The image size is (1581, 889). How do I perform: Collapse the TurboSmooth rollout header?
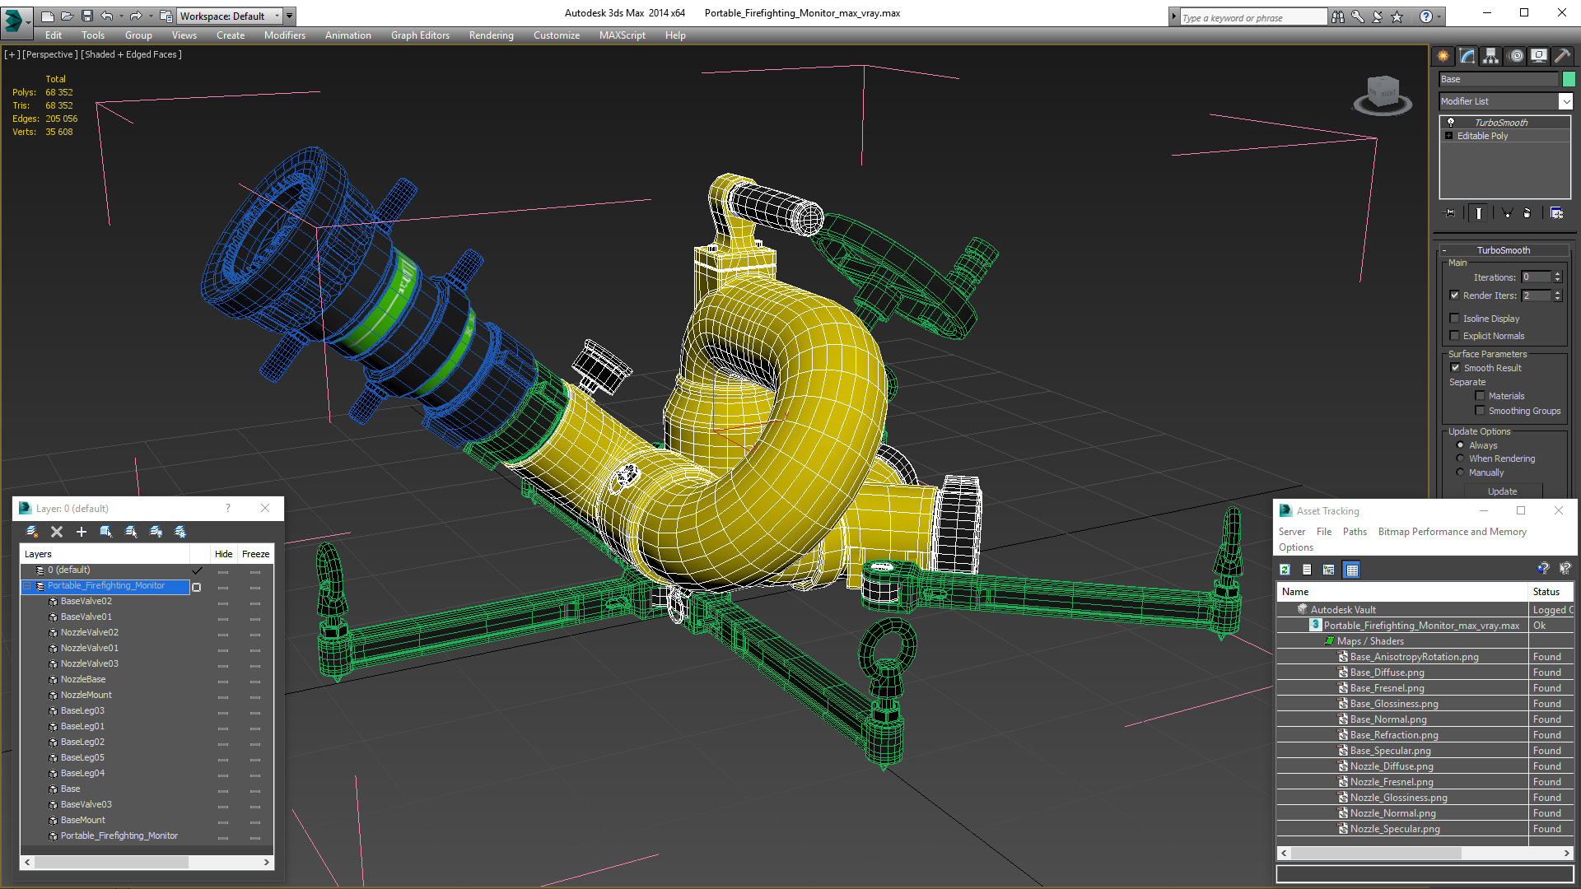coord(1503,250)
